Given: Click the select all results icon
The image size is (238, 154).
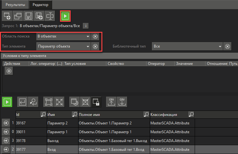Looking at the screenshot, I should coord(48,102).
